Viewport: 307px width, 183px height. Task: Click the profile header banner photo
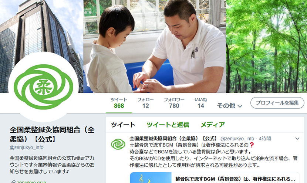click(153, 46)
